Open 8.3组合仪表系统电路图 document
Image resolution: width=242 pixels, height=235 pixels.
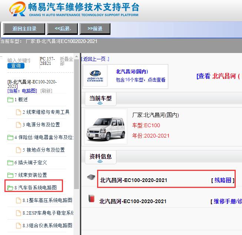[47, 226]
